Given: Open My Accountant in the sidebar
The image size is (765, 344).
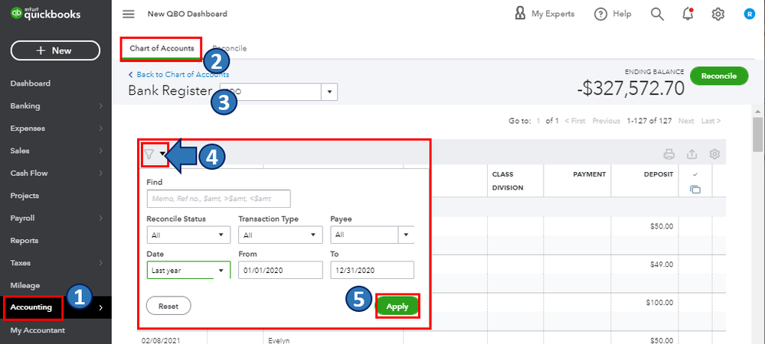Looking at the screenshot, I should point(38,330).
